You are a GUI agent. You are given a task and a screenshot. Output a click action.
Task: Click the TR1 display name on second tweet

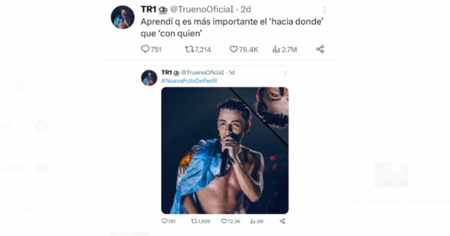(166, 73)
